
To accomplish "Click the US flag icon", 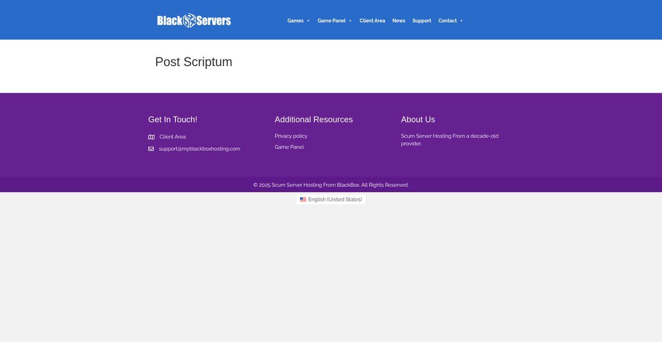I will coord(303,199).
